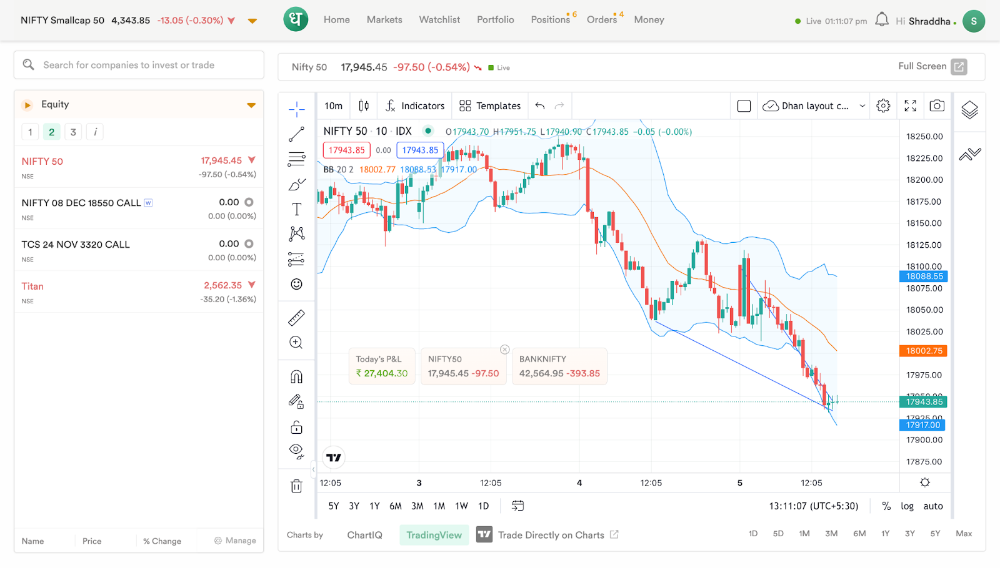Image resolution: width=1000 pixels, height=568 pixels.
Task: Click the trash remove drawings icon
Action: (296, 486)
